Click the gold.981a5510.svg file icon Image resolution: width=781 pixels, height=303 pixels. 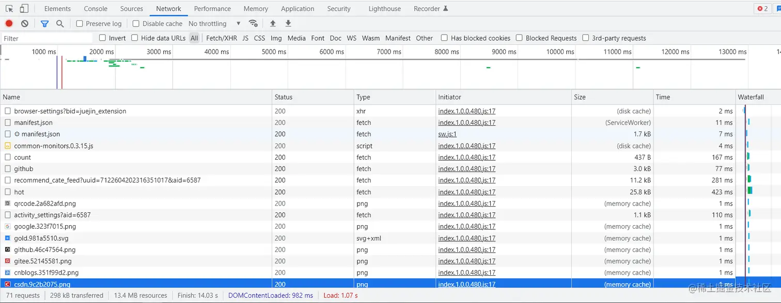tap(7, 238)
